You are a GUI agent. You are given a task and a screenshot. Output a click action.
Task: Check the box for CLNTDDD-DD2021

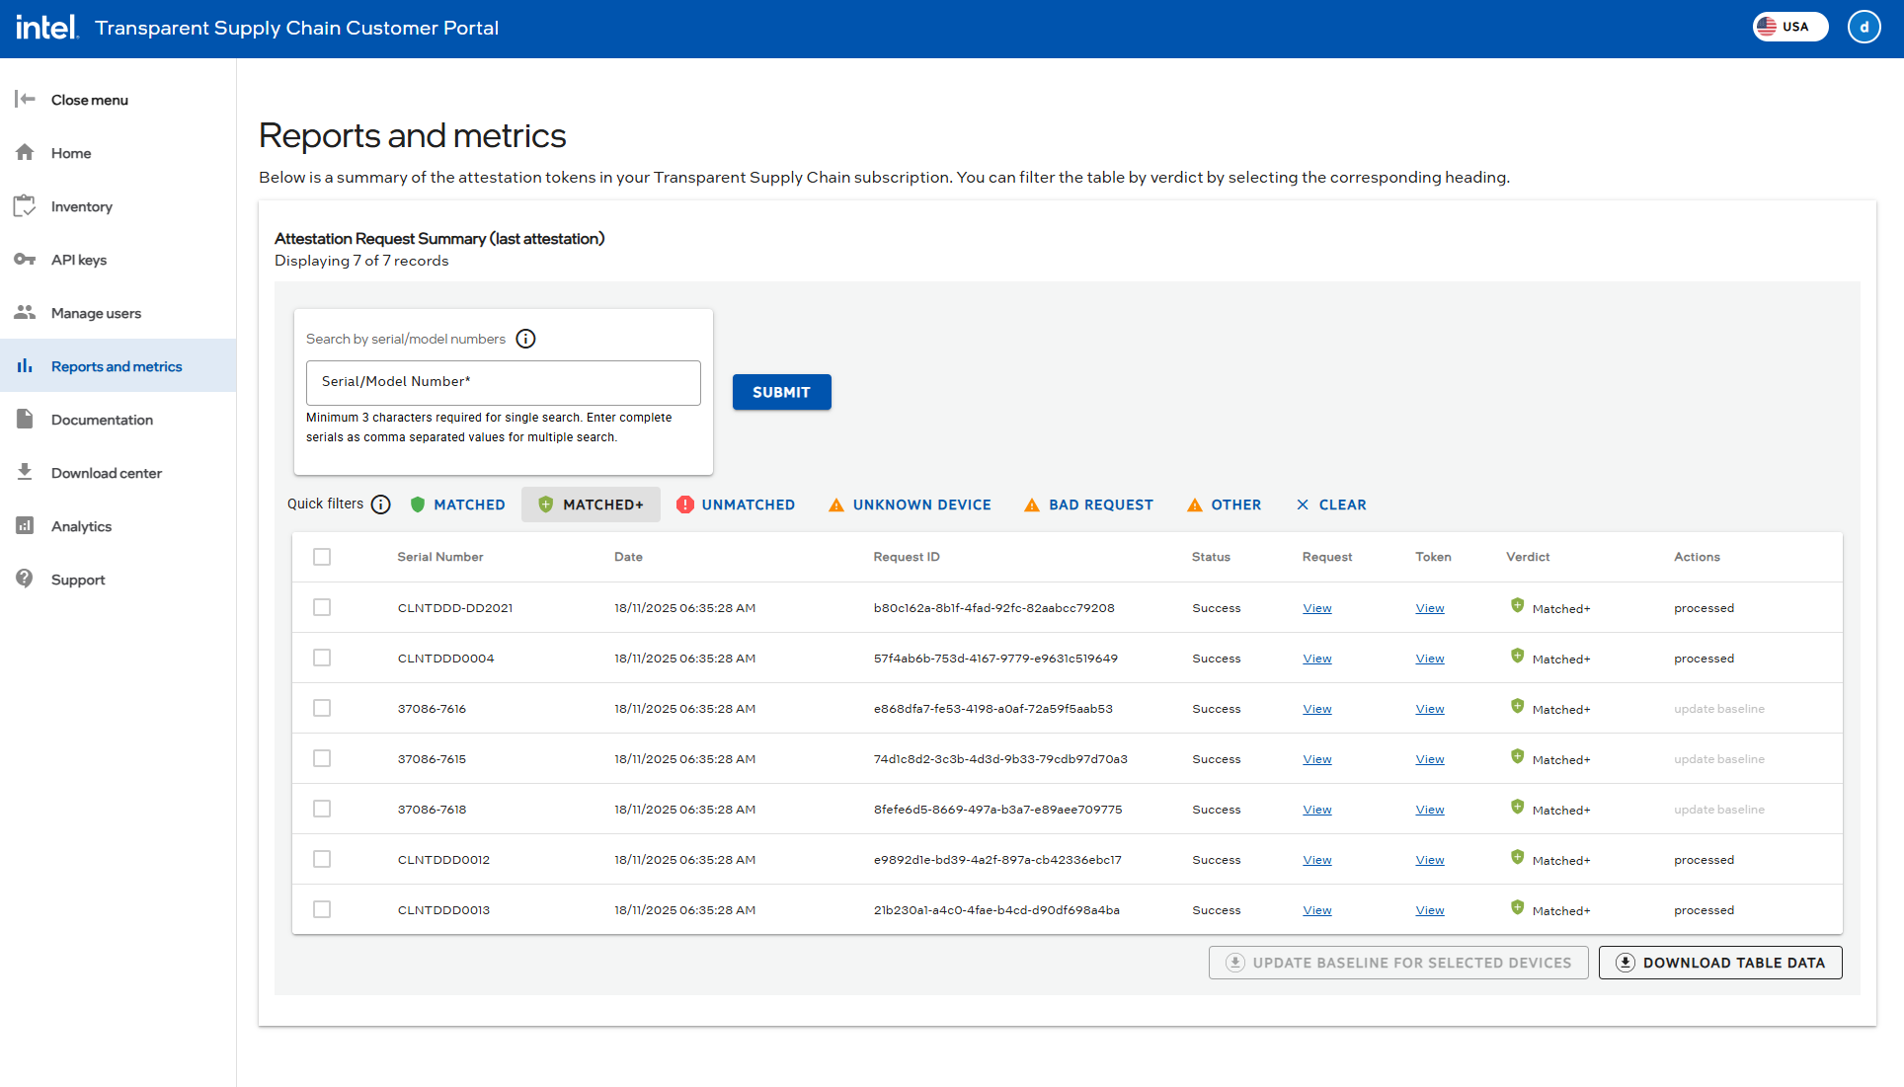point(322,607)
